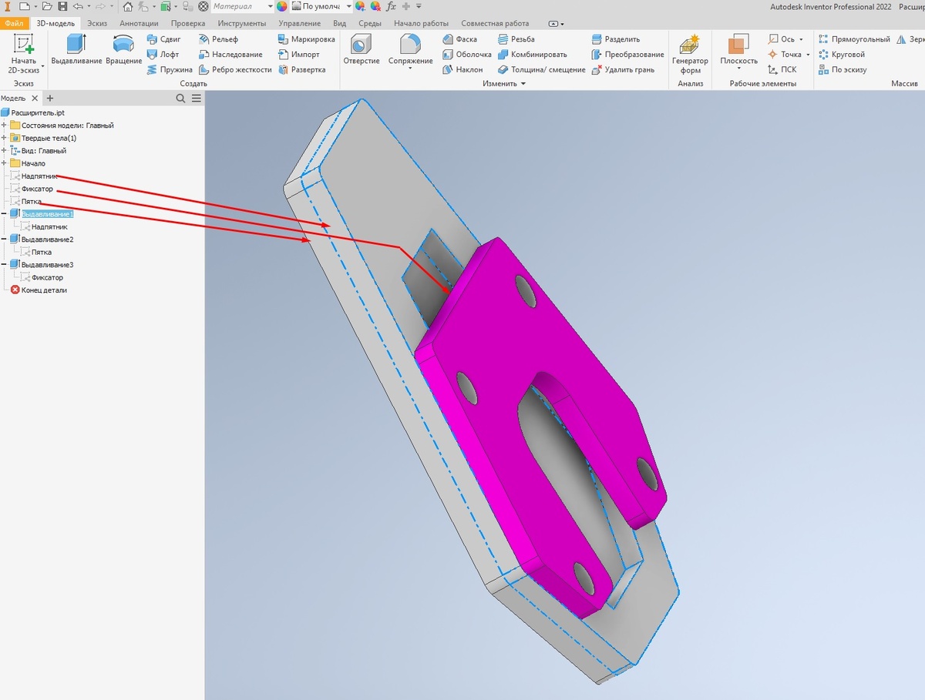This screenshot has width=925, height=700.
Task: Choose the Оболочка shell tool
Action: click(467, 55)
